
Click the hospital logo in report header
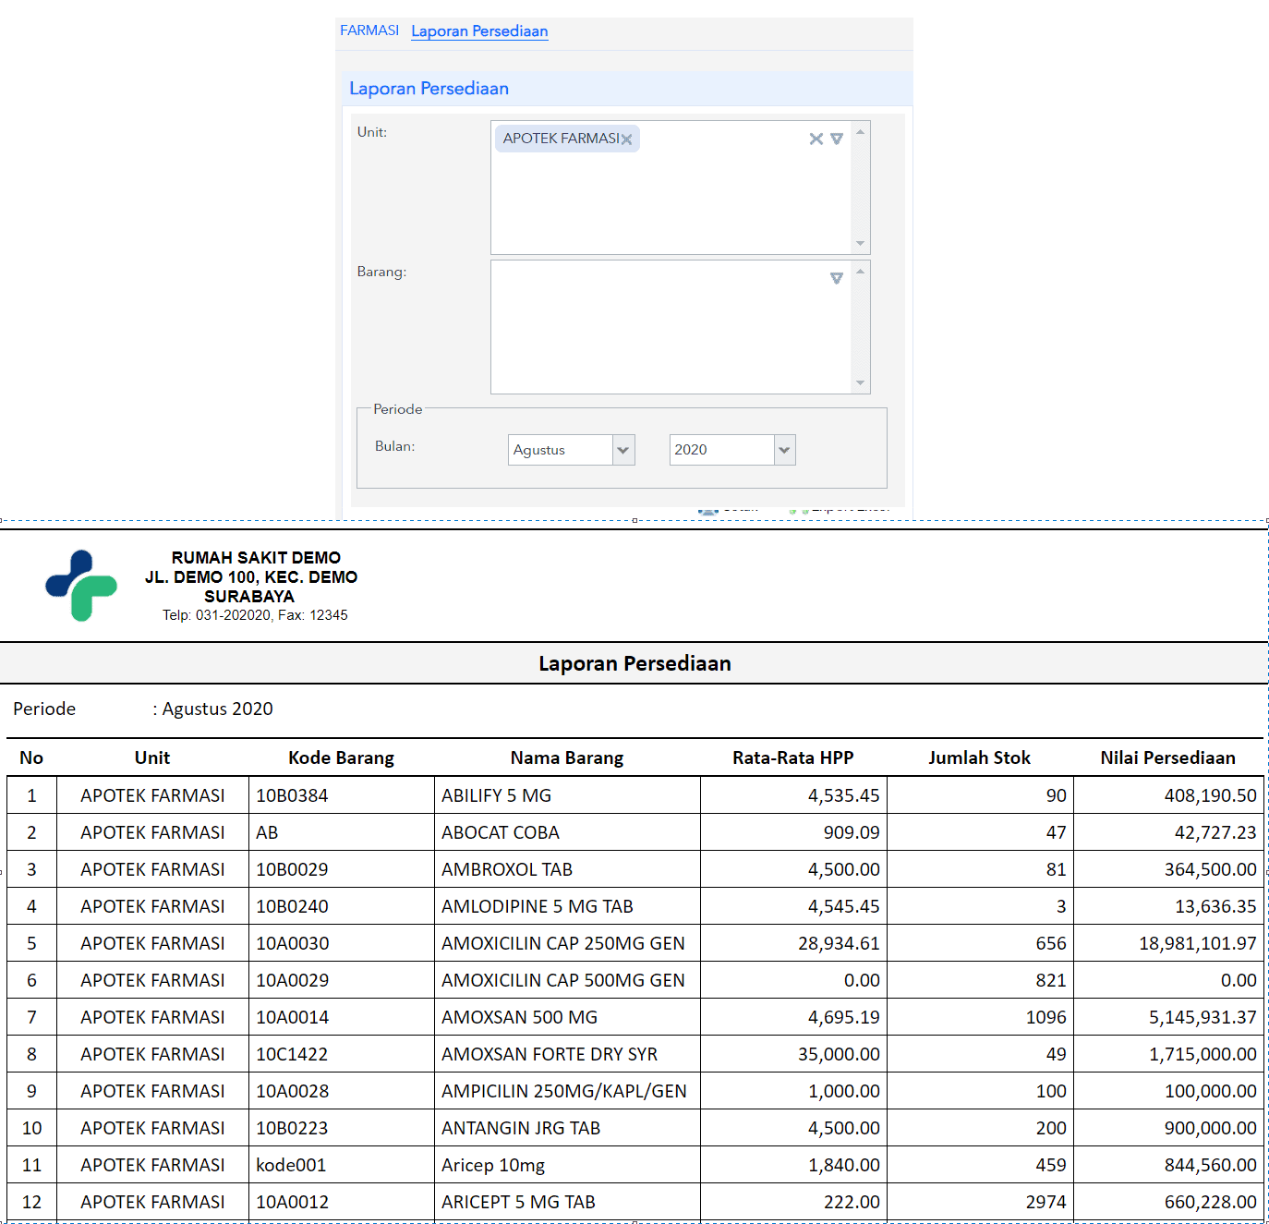tap(81, 586)
